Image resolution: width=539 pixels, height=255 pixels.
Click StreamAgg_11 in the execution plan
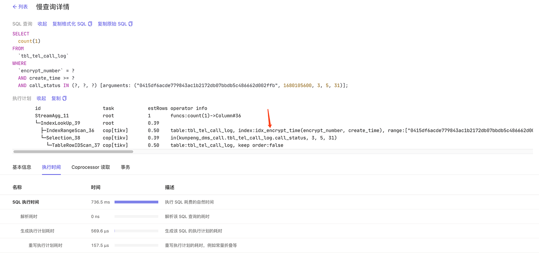52,115
